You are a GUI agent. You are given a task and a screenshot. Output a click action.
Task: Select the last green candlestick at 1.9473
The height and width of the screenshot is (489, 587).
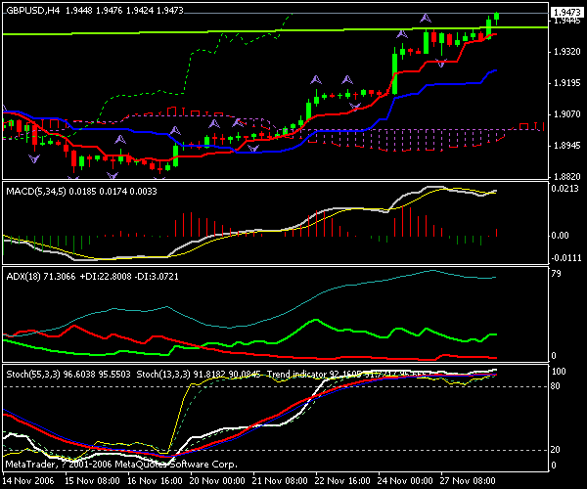[x=496, y=17]
